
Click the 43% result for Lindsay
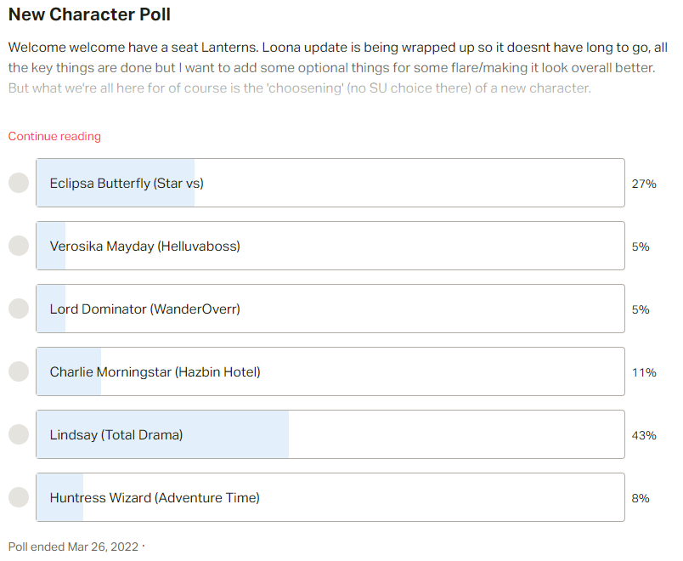(644, 435)
